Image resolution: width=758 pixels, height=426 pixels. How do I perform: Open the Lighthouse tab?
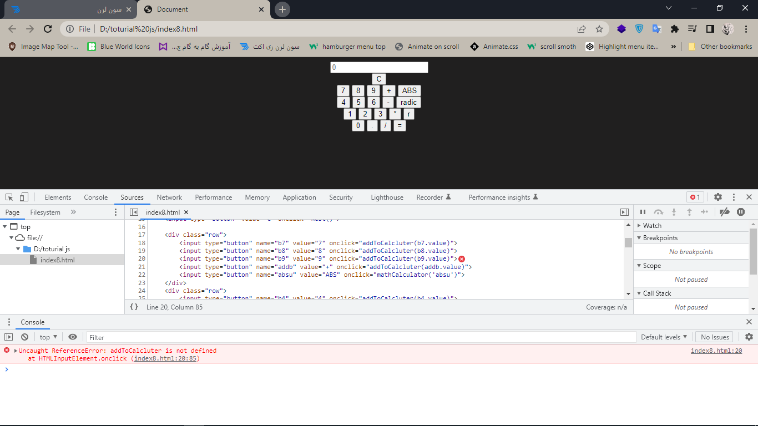pos(387,197)
